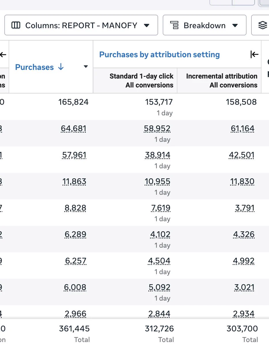Click the 58,952 standard 1-day click value
269x359 pixels.
tap(157, 129)
